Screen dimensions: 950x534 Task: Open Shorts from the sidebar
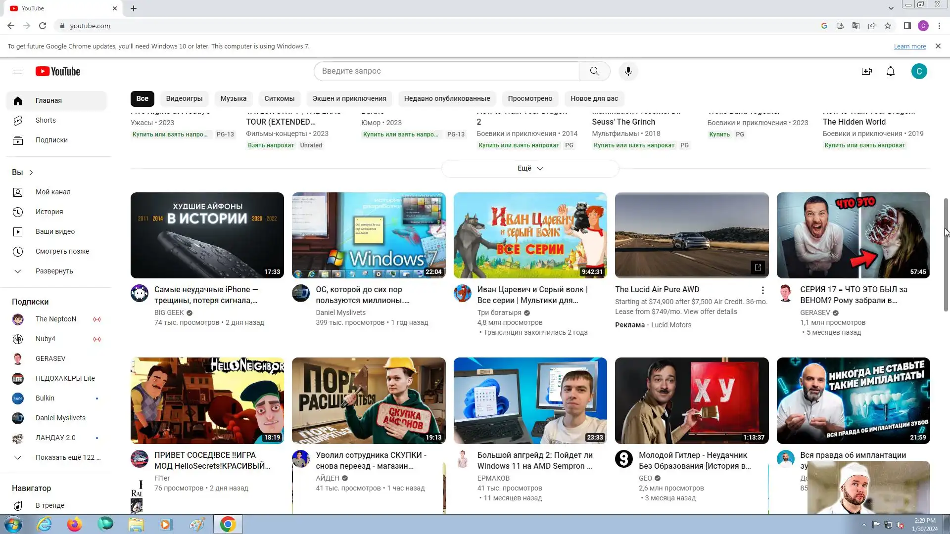point(46,120)
